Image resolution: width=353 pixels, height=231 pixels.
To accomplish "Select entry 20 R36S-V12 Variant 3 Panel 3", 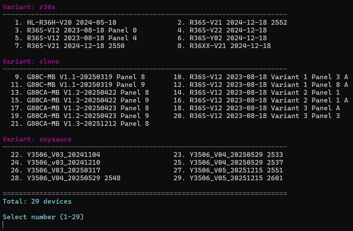I will [x=256, y=116].
